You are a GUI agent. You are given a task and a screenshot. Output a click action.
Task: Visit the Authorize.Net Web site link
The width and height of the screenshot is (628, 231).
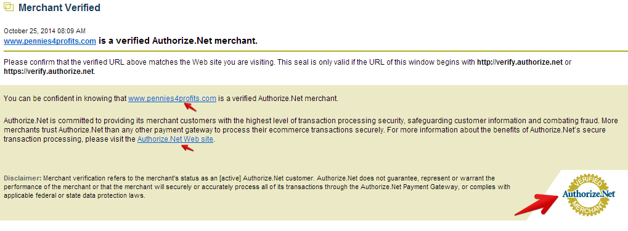(175, 139)
